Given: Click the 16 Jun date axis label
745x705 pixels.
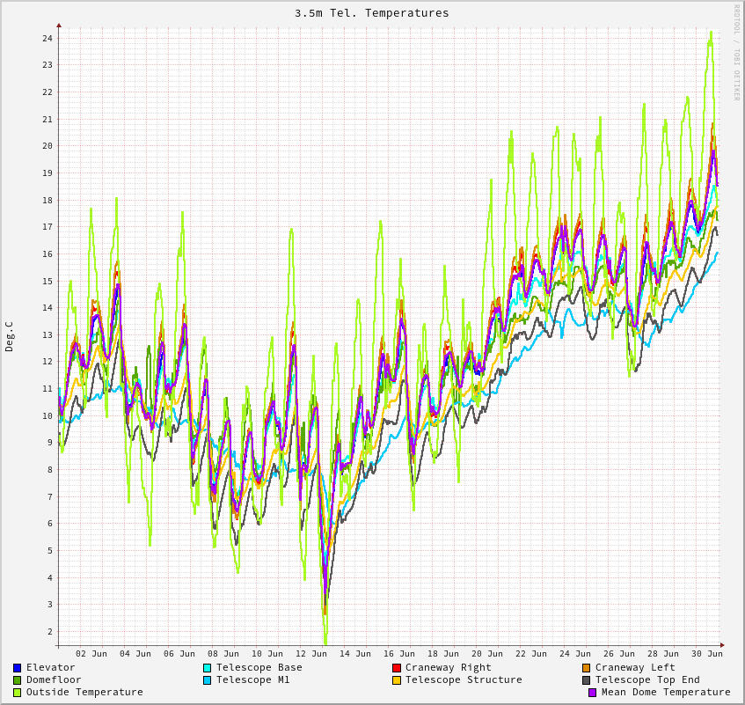Looking at the screenshot, I should click(x=399, y=654).
